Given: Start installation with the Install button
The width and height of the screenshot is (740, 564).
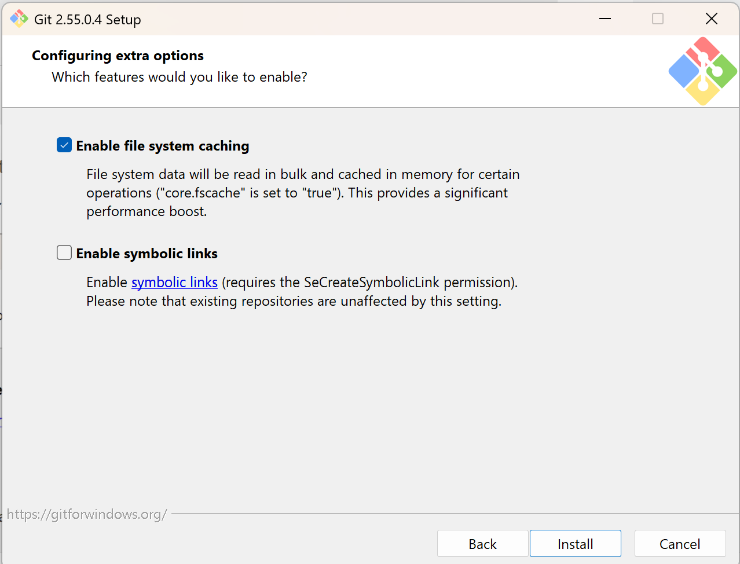Looking at the screenshot, I should coord(576,544).
